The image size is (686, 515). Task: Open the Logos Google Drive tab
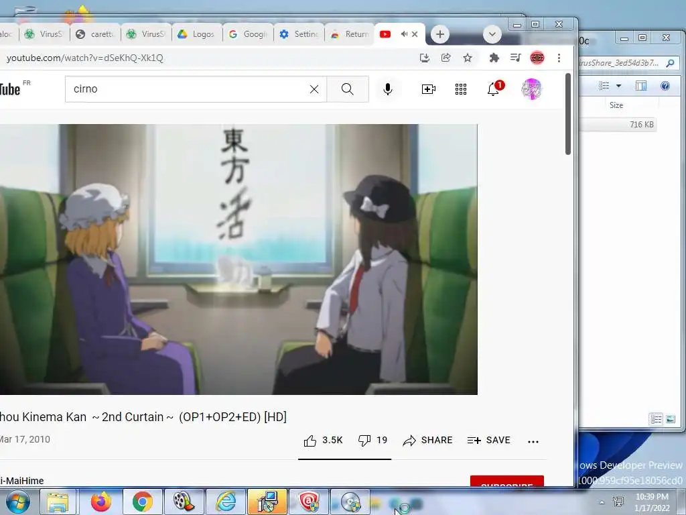[x=197, y=34]
